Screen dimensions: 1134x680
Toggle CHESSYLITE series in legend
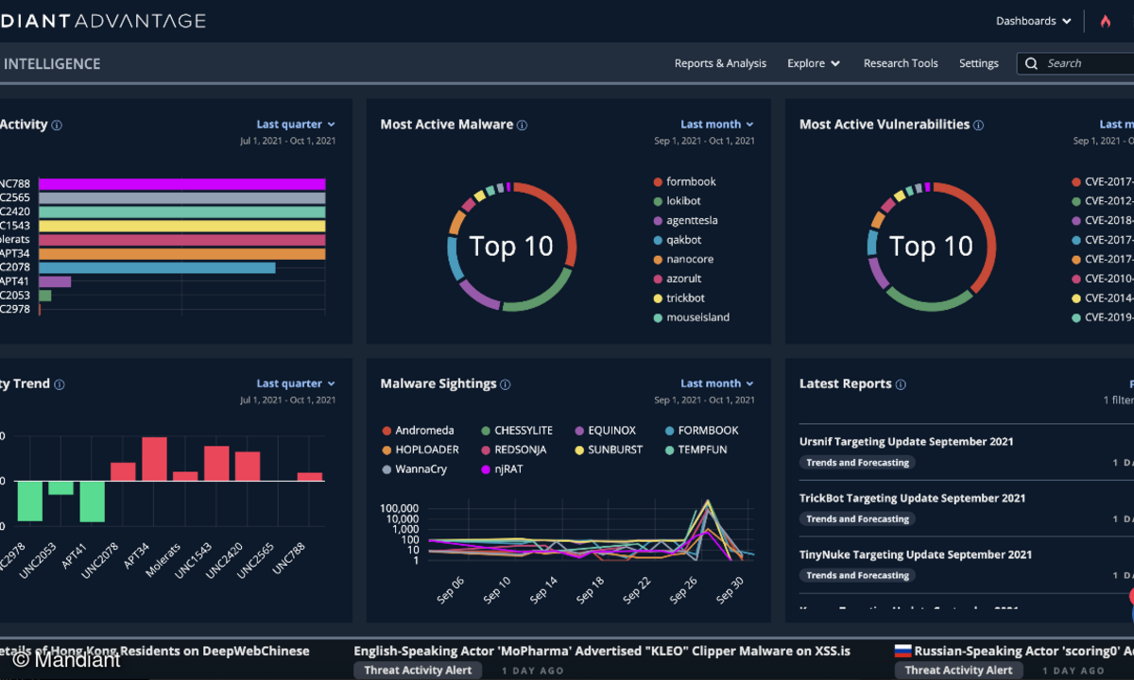(517, 431)
